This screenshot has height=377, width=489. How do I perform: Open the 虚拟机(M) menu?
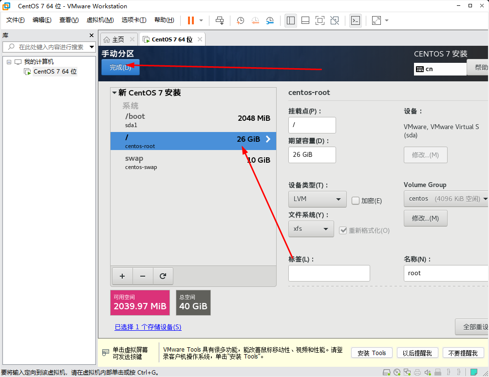click(x=100, y=20)
